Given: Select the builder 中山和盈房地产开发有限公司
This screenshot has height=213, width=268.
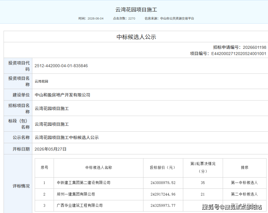Looking at the screenshot, I should coord(62,95).
